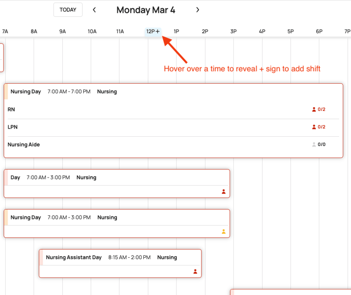Select the 2P time label
This screenshot has width=351, height=295.
(205, 31)
